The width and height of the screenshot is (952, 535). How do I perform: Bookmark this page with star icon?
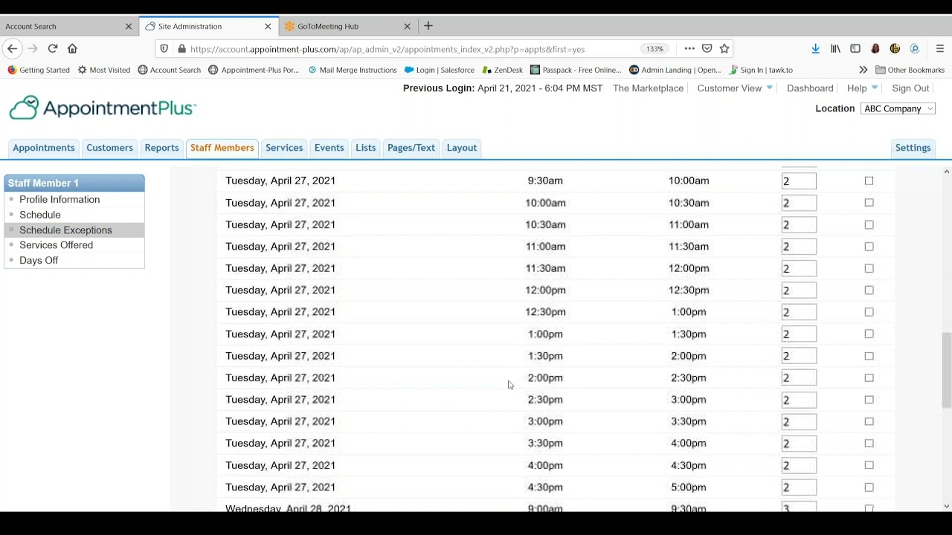(724, 48)
